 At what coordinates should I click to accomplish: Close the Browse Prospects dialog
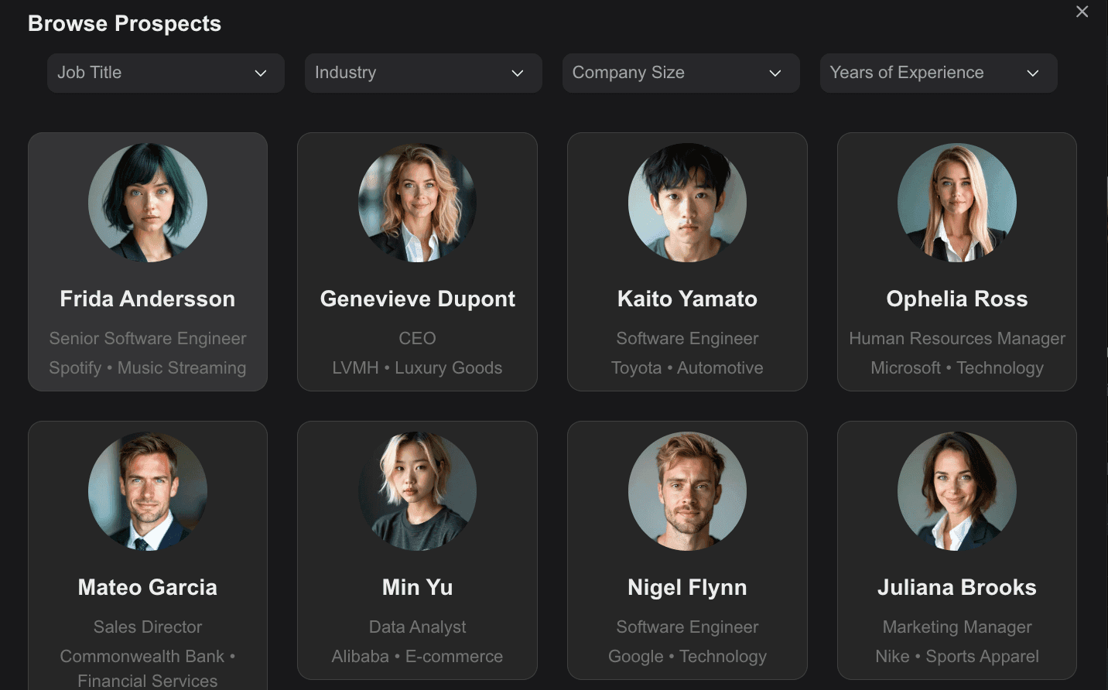point(1082,12)
